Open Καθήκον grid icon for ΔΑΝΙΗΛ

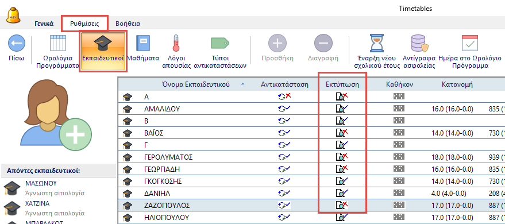pos(399,193)
